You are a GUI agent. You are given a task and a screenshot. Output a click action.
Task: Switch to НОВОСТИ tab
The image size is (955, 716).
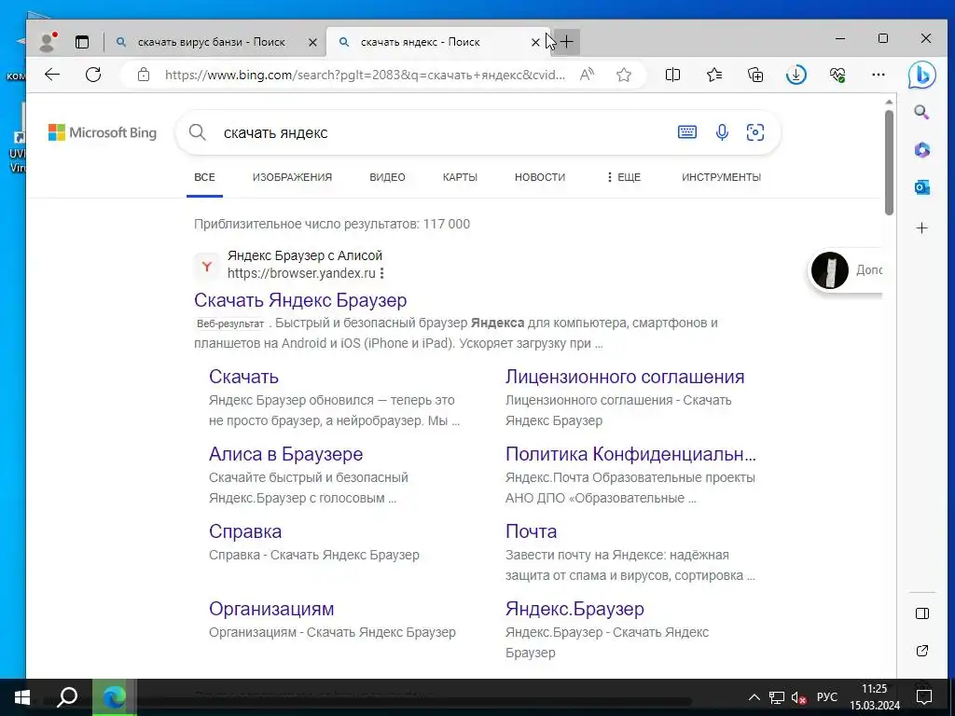540,177
